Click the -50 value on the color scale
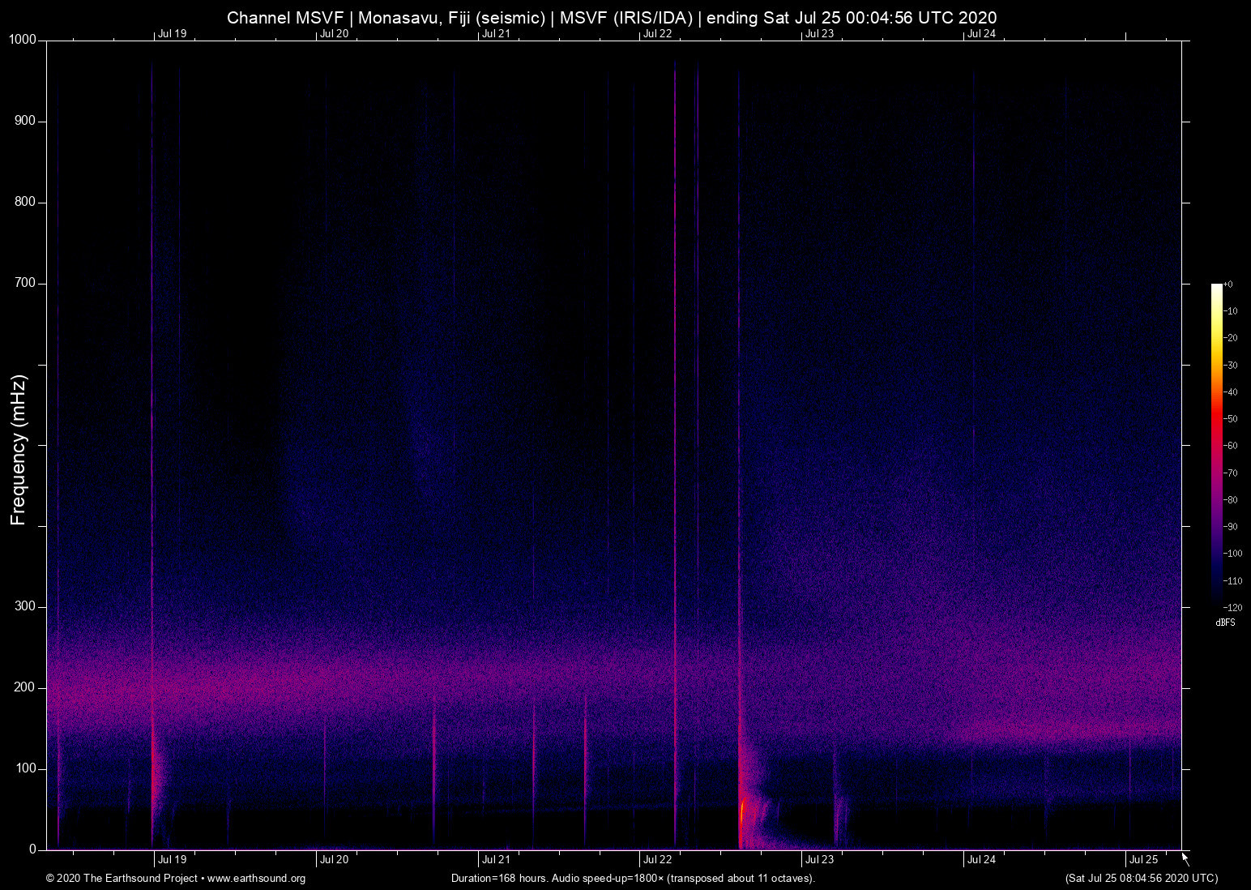Screen dimensions: 1251x890 point(1231,419)
